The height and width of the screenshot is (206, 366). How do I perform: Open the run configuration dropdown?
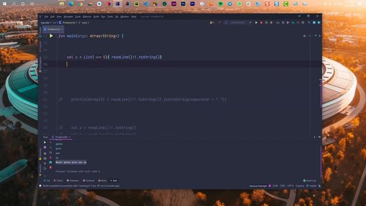point(238,23)
